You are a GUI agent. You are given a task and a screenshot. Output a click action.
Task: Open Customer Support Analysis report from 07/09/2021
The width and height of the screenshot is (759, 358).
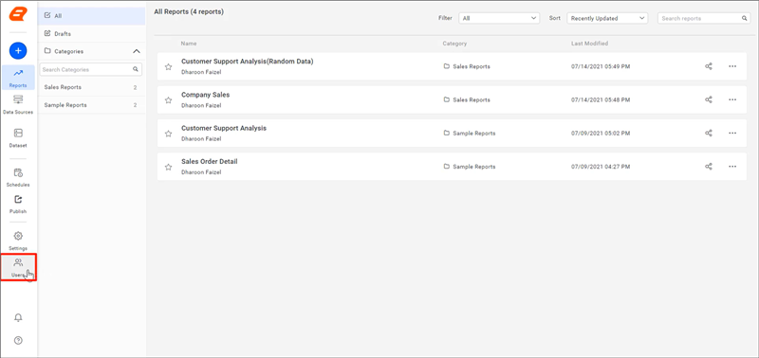(x=224, y=128)
